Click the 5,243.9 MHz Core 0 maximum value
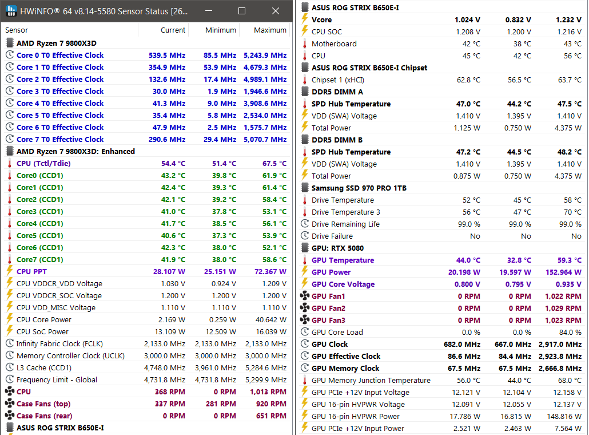The width and height of the screenshot is (589, 435). pos(265,55)
